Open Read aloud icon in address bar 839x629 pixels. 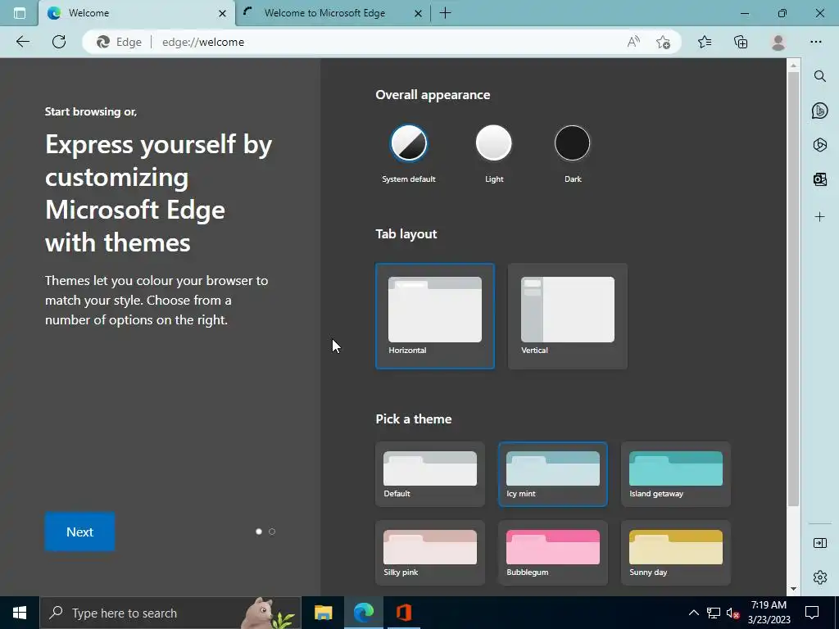pyautogui.click(x=633, y=42)
